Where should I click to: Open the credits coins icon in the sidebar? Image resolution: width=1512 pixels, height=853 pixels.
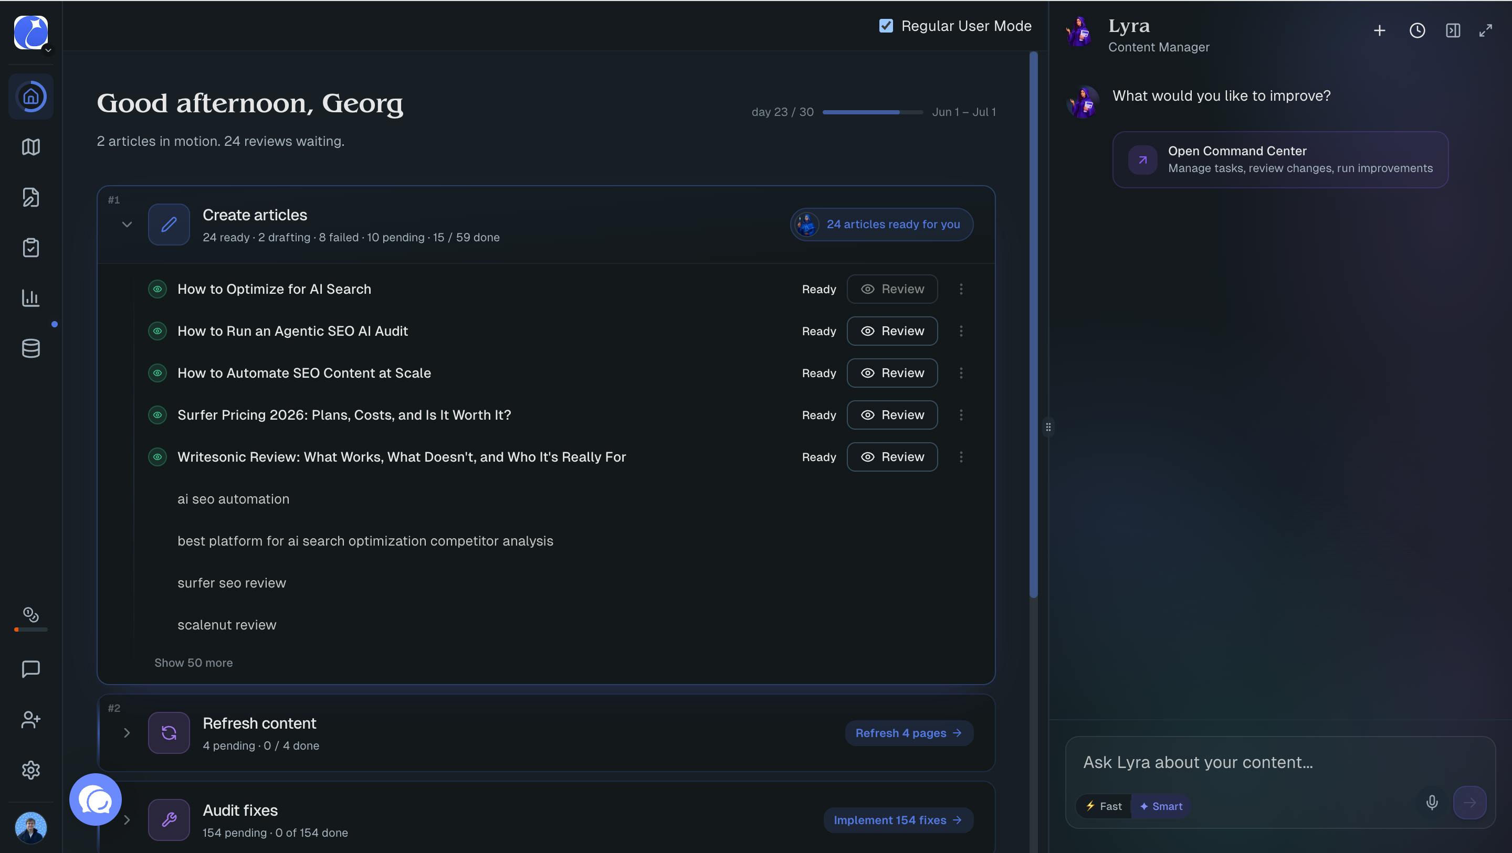(31, 614)
